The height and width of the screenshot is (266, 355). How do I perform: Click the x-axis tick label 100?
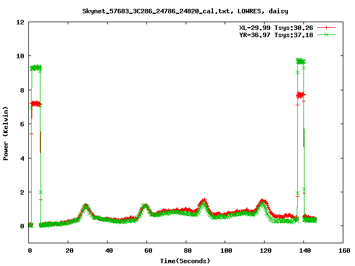coord(226,250)
